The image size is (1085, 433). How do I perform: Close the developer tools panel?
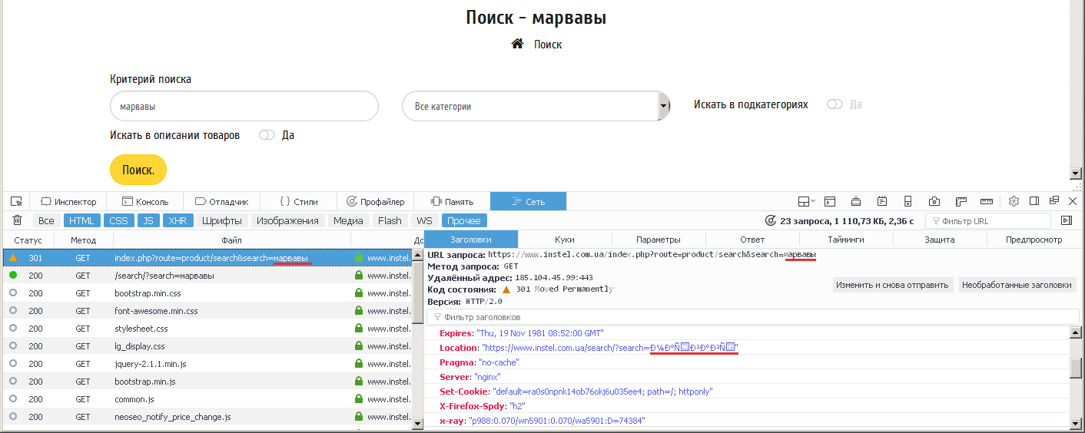[1073, 201]
